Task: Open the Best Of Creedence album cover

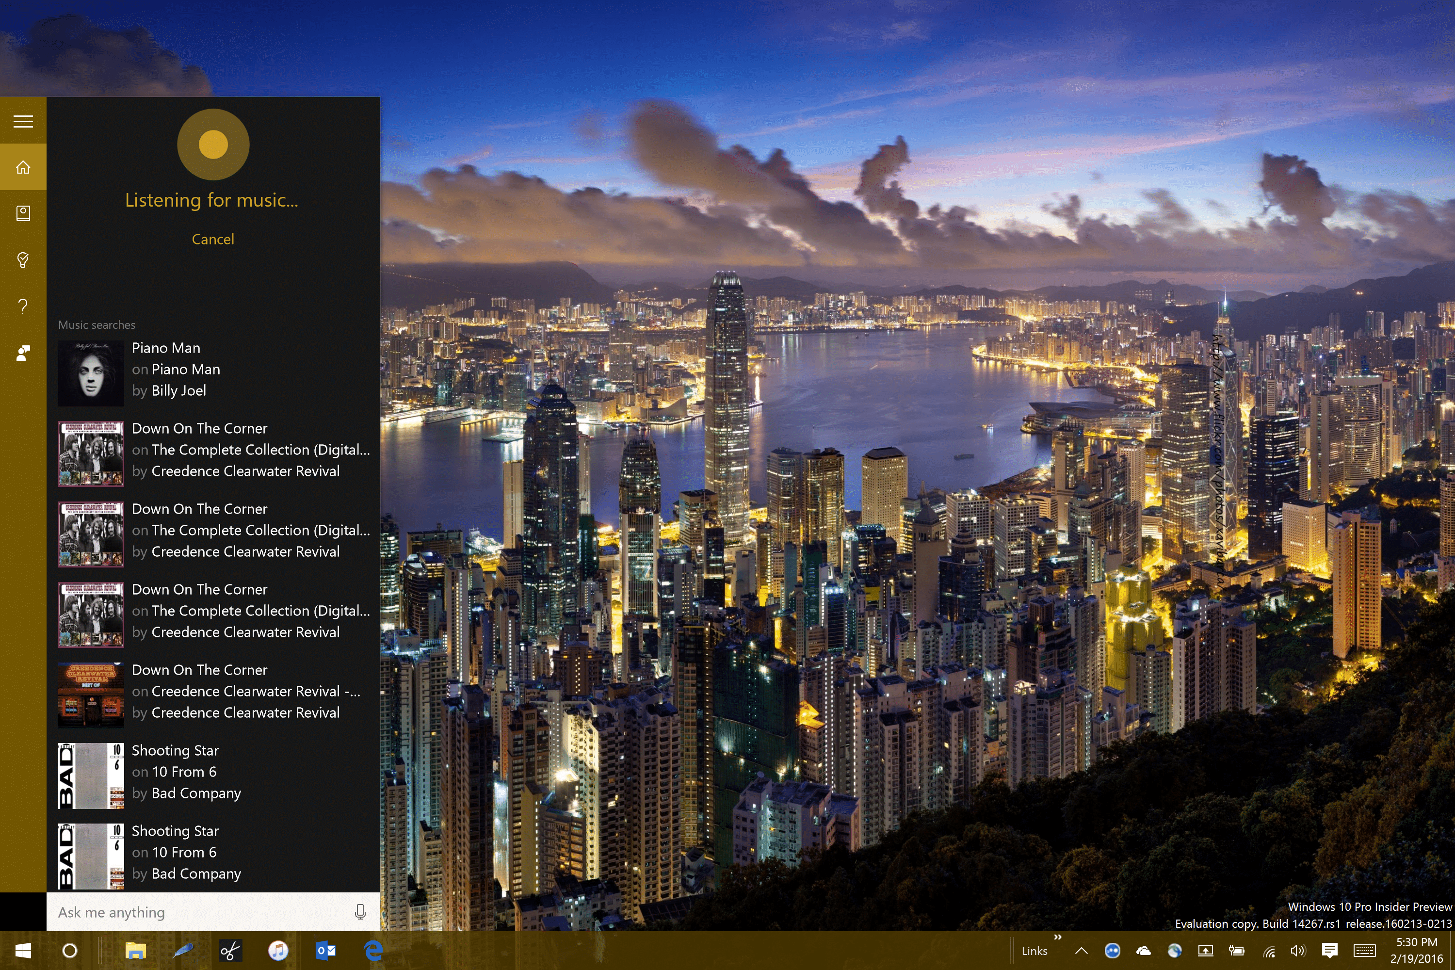Action: [x=91, y=695]
